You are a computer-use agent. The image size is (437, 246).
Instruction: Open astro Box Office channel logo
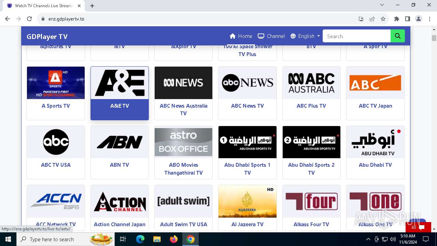click(x=183, y=142)
